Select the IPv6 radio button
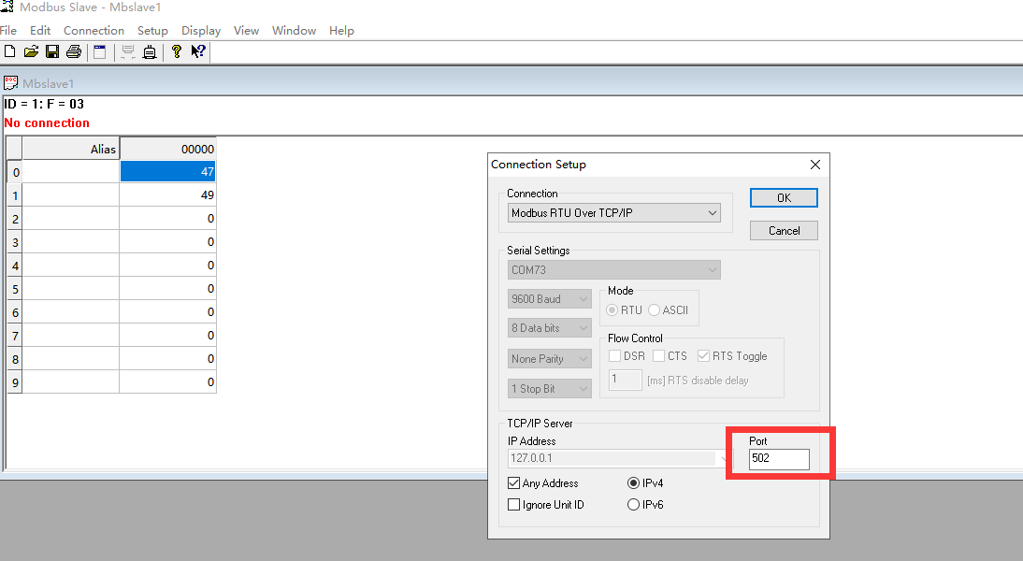 (634, 505)
